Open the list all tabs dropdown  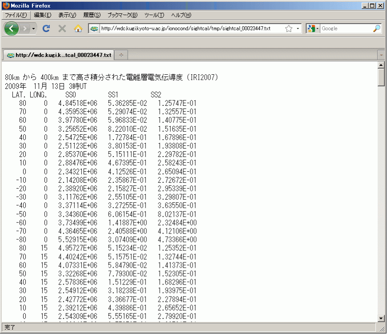pos(381,55)
